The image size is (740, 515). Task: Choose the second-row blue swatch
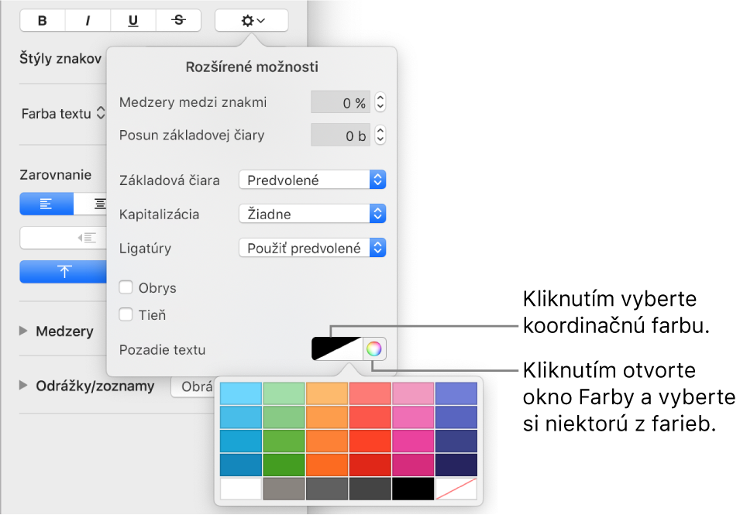click(x=241, y=417)
